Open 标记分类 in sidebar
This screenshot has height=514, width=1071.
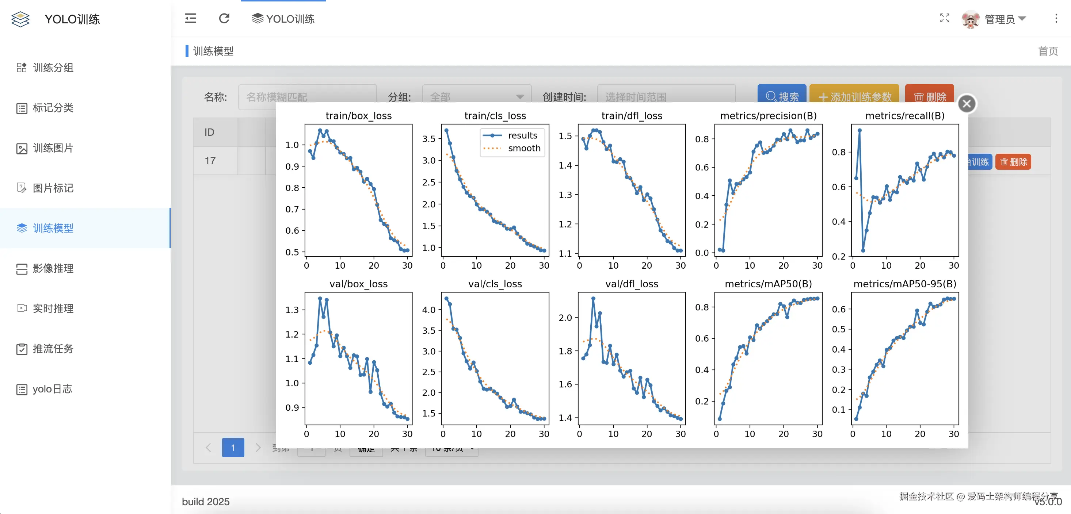tap(53, 108)
